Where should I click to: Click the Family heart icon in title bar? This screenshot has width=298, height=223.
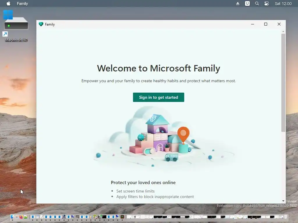[41, 24]
